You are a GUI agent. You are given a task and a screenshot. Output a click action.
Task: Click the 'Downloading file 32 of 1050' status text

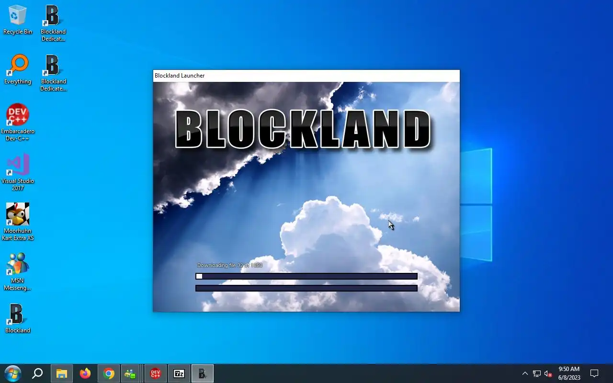click(x=230, y=265)
